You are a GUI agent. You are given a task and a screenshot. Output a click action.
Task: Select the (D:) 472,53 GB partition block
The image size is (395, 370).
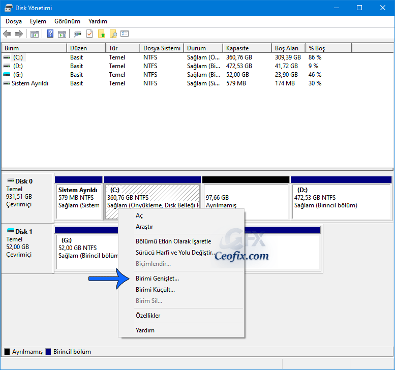pyautogui.click(x=341, y=198)
